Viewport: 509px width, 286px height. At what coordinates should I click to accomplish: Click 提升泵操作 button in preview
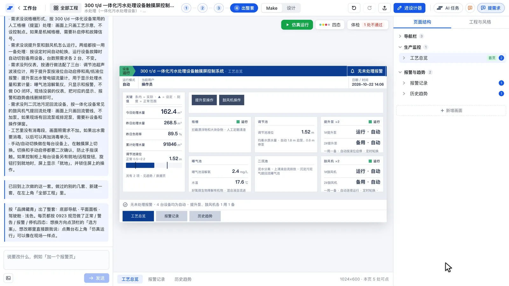click(x=204, y=100)
